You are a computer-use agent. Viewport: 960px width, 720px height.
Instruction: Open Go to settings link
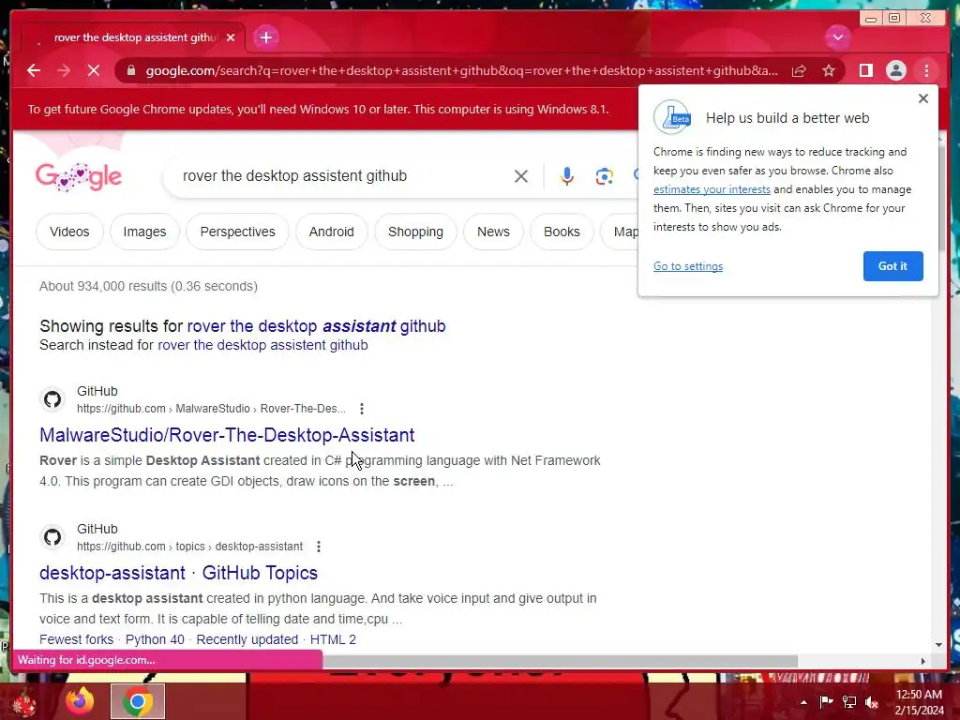(688, 266)
